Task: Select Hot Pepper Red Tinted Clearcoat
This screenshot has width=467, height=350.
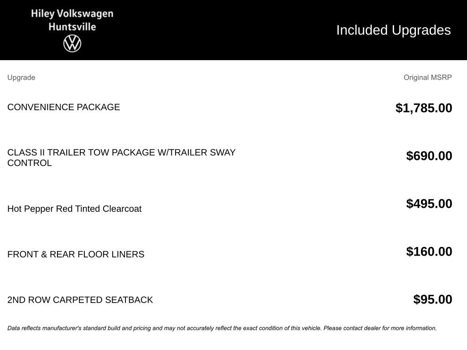Action: click(x=74, y=209)
